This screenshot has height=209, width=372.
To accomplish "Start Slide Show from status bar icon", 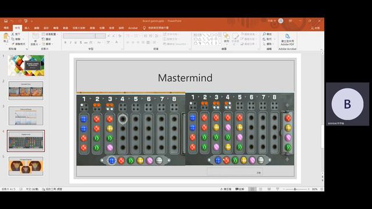I will pos(278,189).
